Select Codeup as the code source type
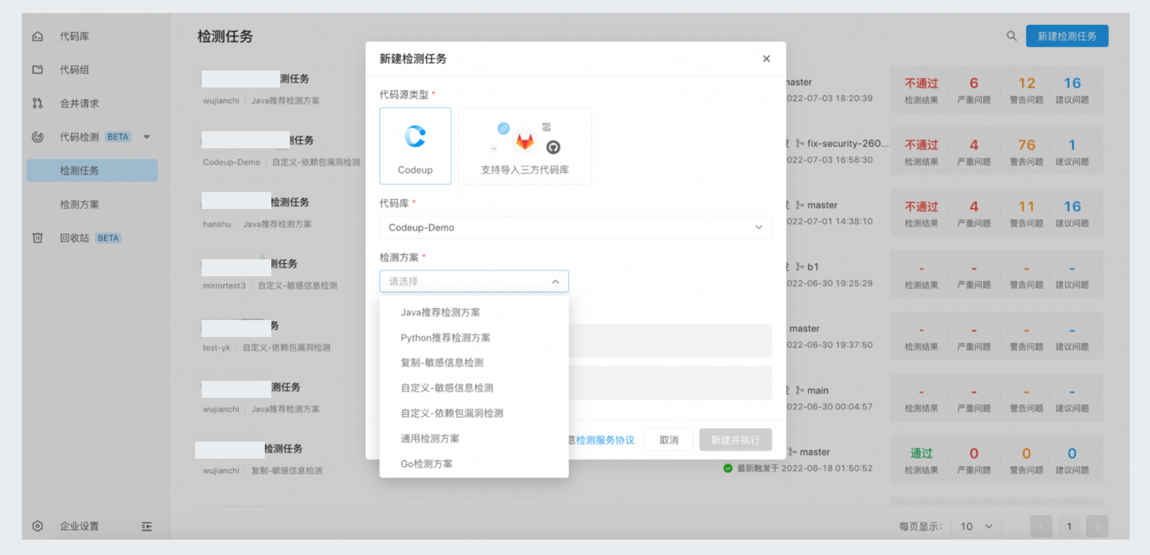The image size is (1150, 555). click(415, 145)
